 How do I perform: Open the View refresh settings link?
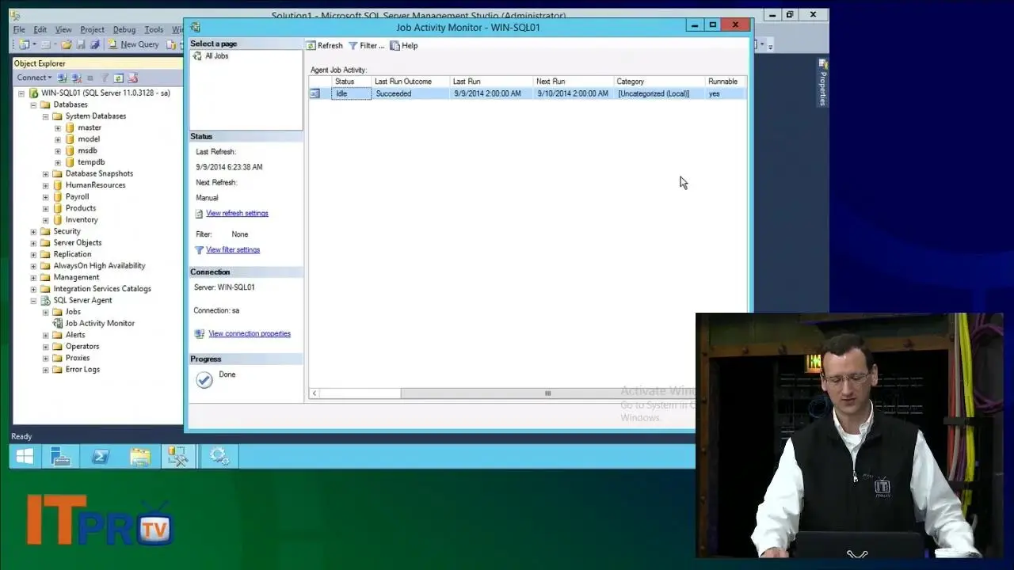pyautogui.click(x=237, y=214)
